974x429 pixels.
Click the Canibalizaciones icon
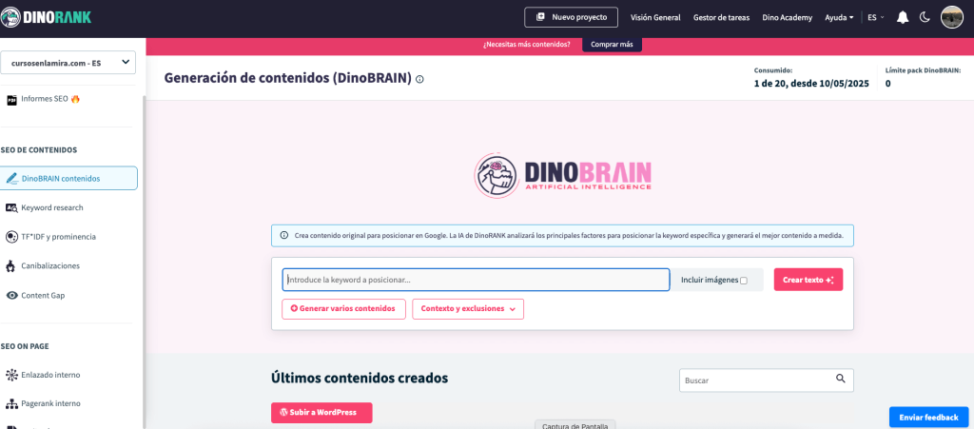(10, 265)
